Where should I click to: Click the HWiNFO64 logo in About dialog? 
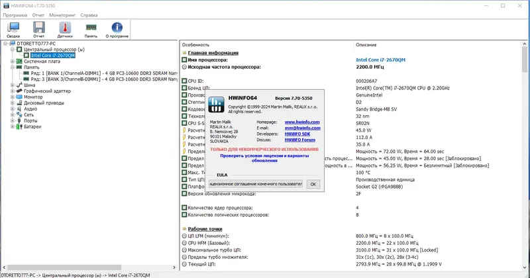216,105
